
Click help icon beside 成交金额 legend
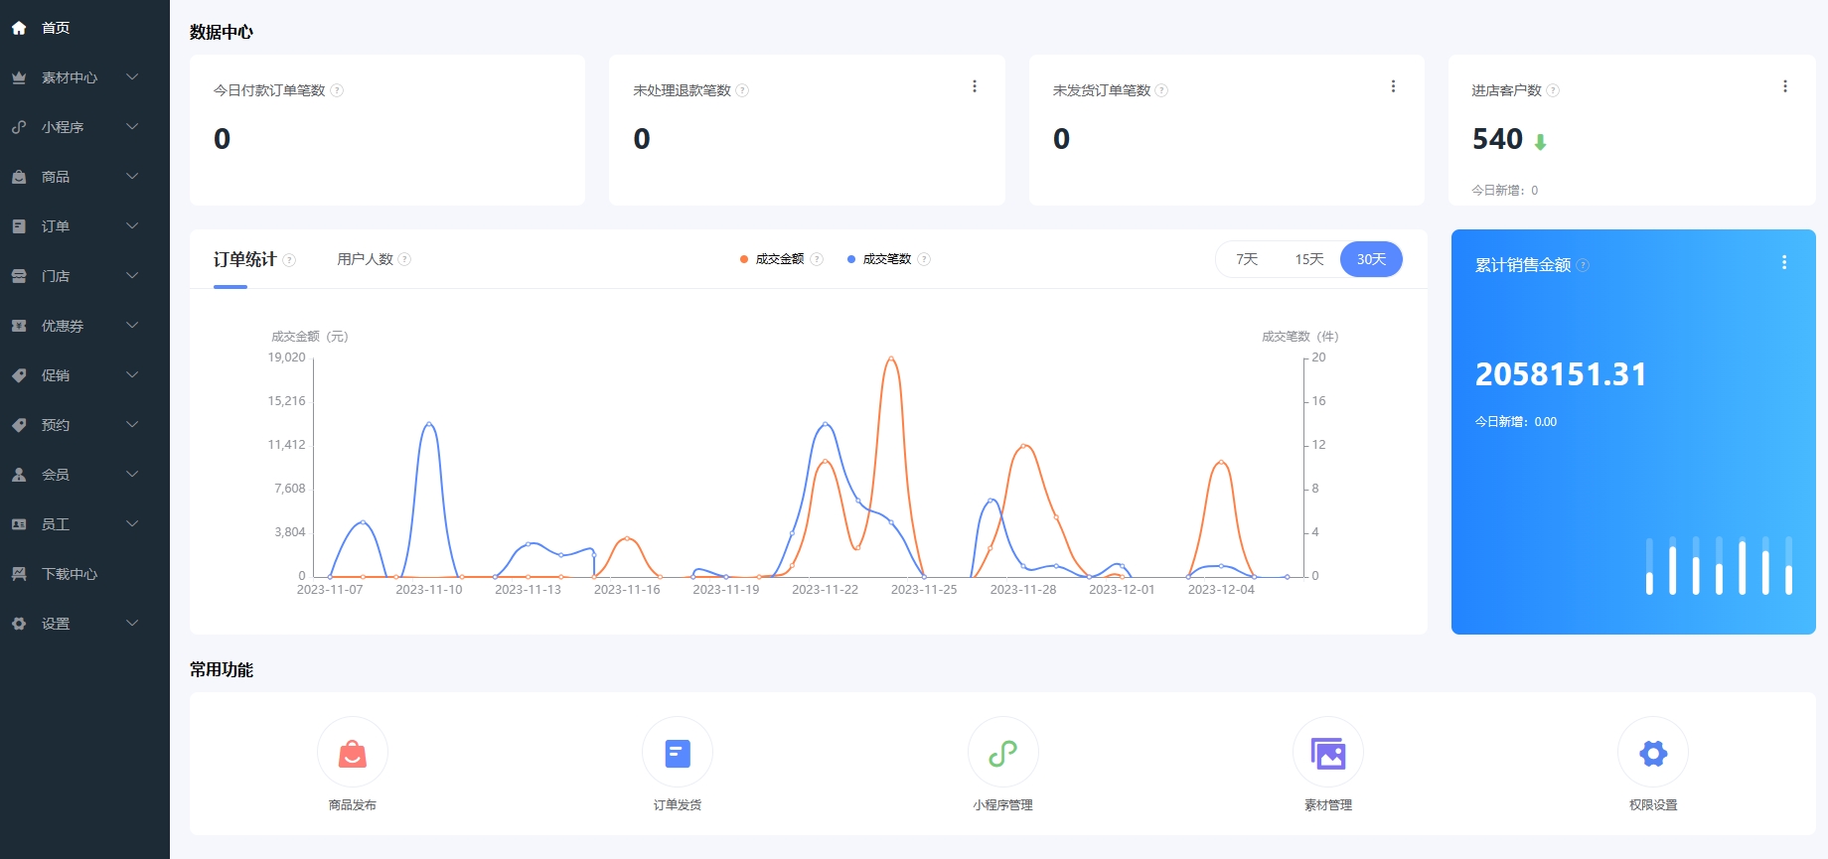[817, 259]
